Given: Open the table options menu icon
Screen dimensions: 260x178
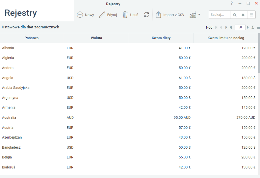Looking at the screenshot, I should 258,27.
